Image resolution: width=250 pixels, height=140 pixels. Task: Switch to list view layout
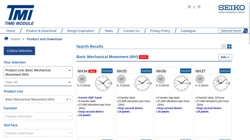click(x=224, y=46)
